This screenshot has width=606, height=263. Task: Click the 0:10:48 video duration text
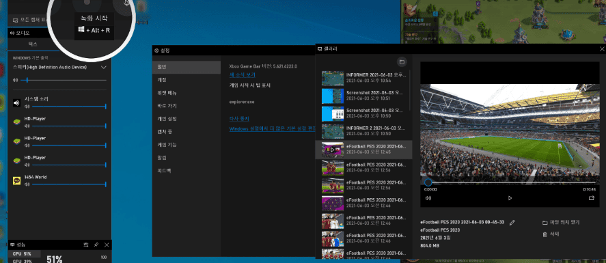590,190
